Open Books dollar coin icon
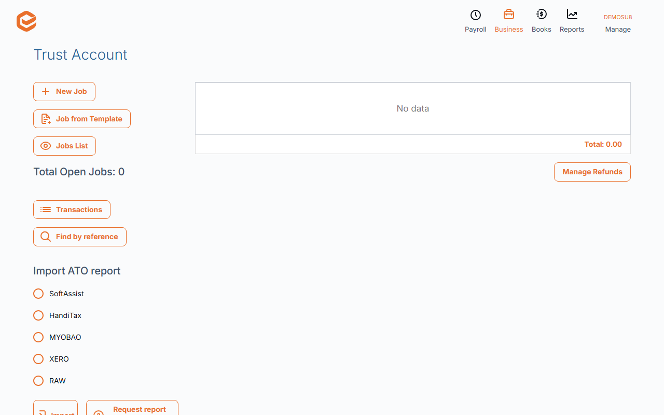The height and width of the screenshot is (415, 664). tap(541, 15)
